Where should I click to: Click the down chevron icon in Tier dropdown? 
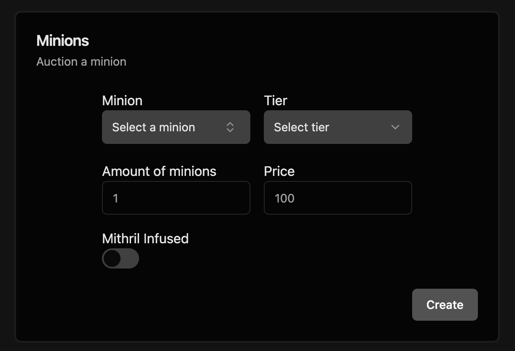(x=395, y=127)
